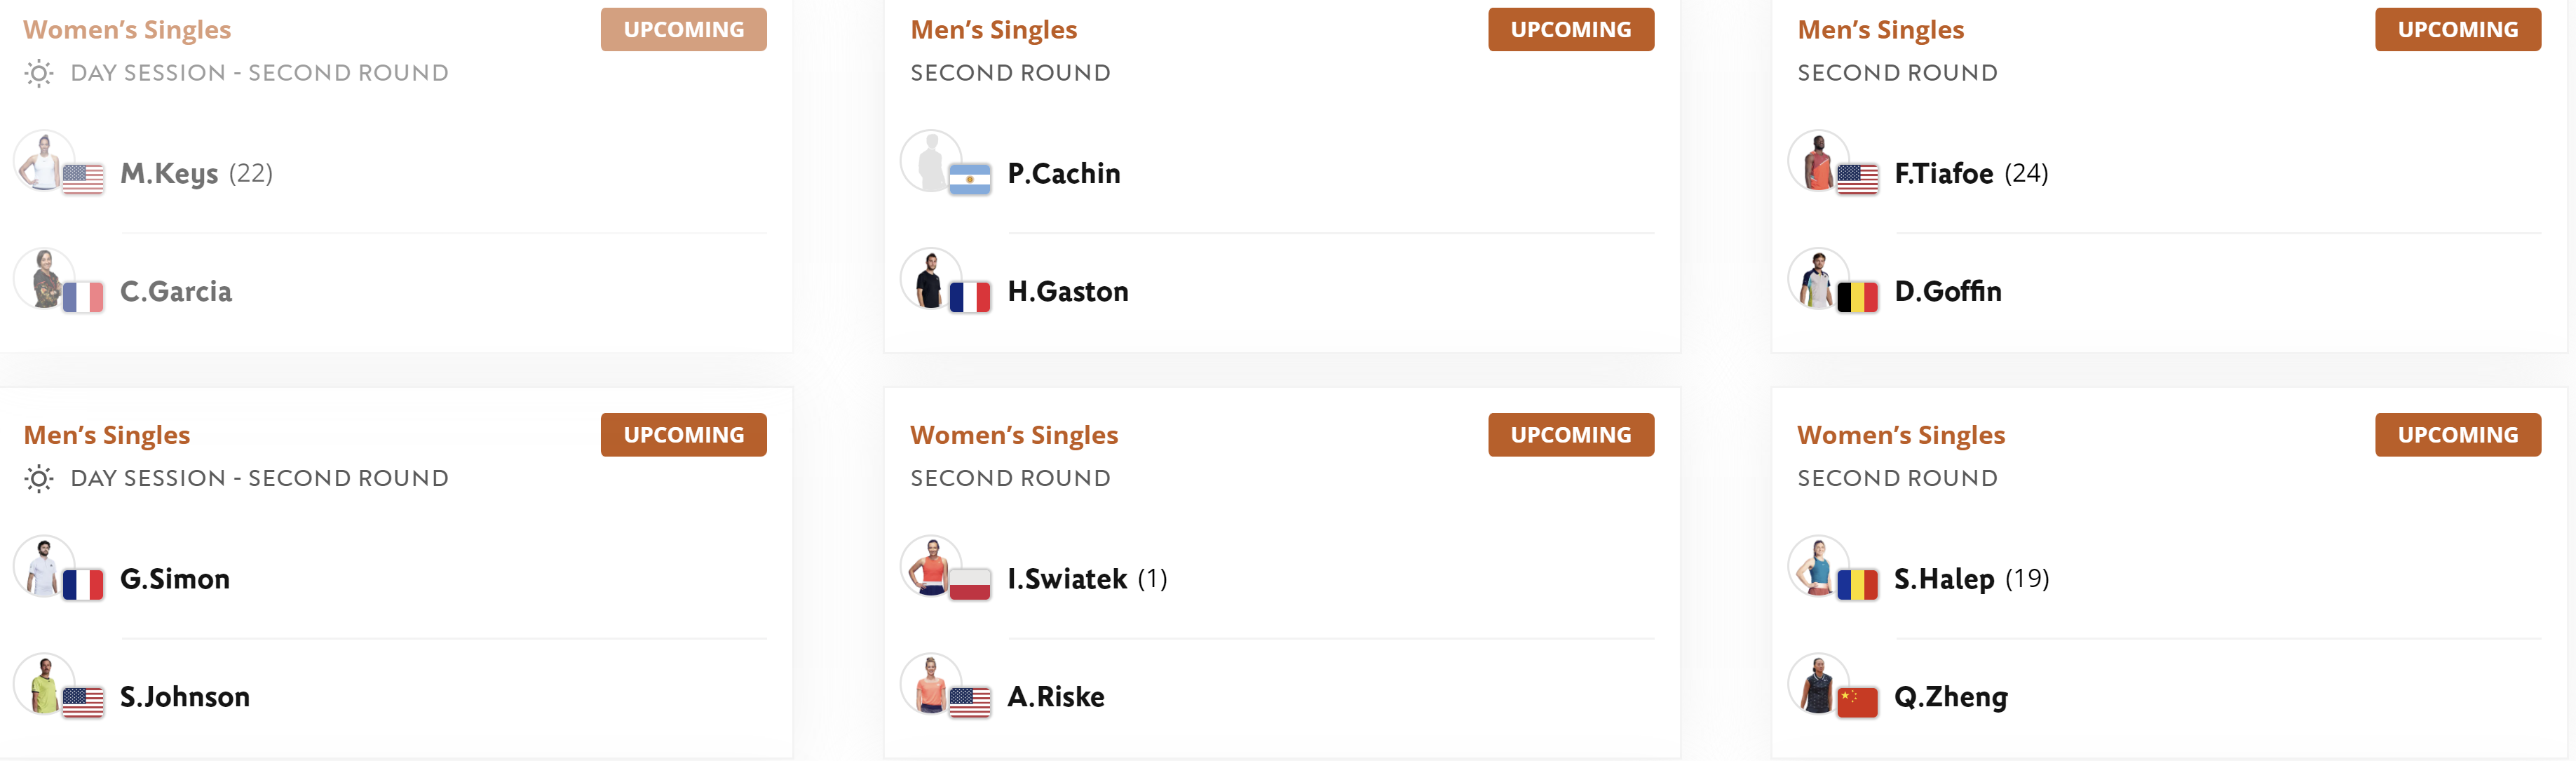Open the Women's Singles heading above S.Halep

[1901, 435]
